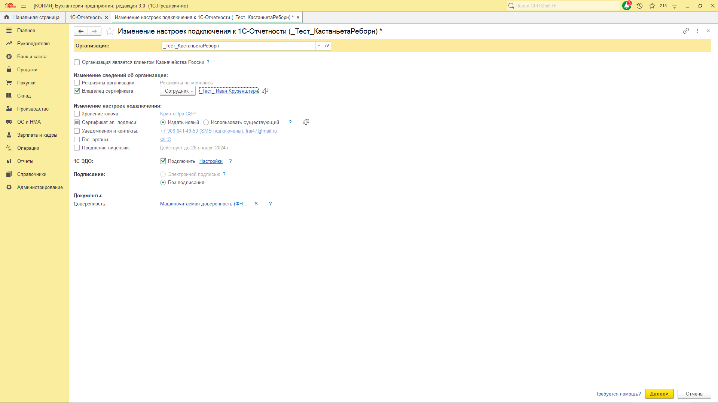Select Издать новый radio button
This screenshot has height=403, width=718.
tap(163, 123)
